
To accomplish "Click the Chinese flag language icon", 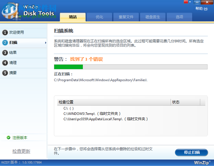I will point(186,2).
